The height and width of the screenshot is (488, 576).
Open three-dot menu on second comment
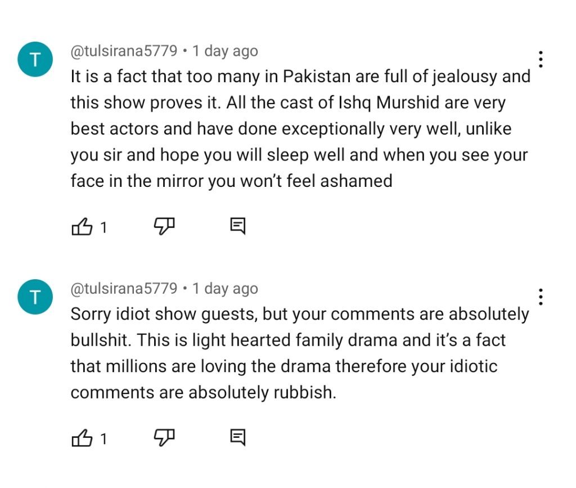click(x=541, y=297)
